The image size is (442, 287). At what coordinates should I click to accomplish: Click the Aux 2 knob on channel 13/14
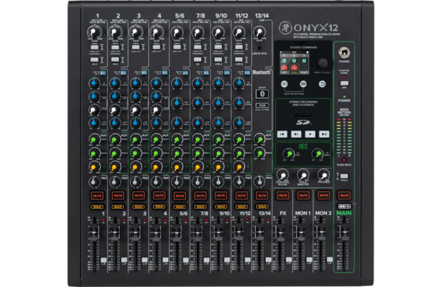(x=259, y=153)
